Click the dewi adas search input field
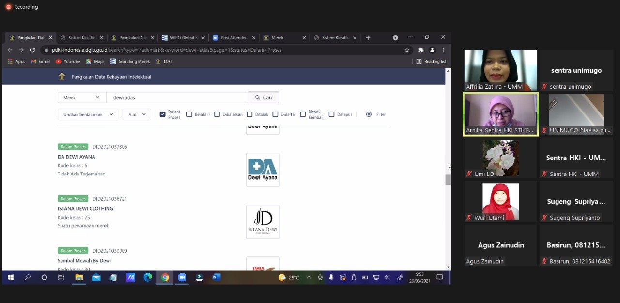Viewport: 620px width, 303px height. (x=177, y=97)
